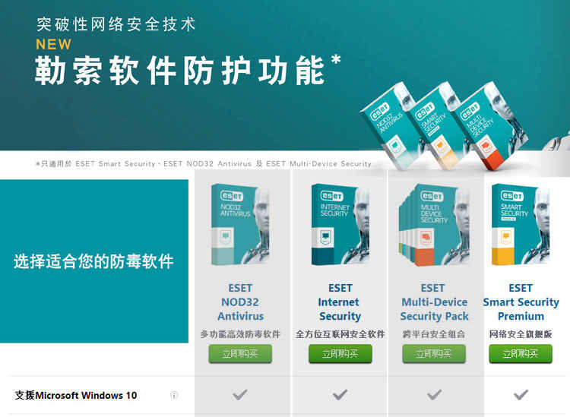Click the ESET NOD32 Antivirus product box image
Screen dimensions: 570x417
(240, 224)
